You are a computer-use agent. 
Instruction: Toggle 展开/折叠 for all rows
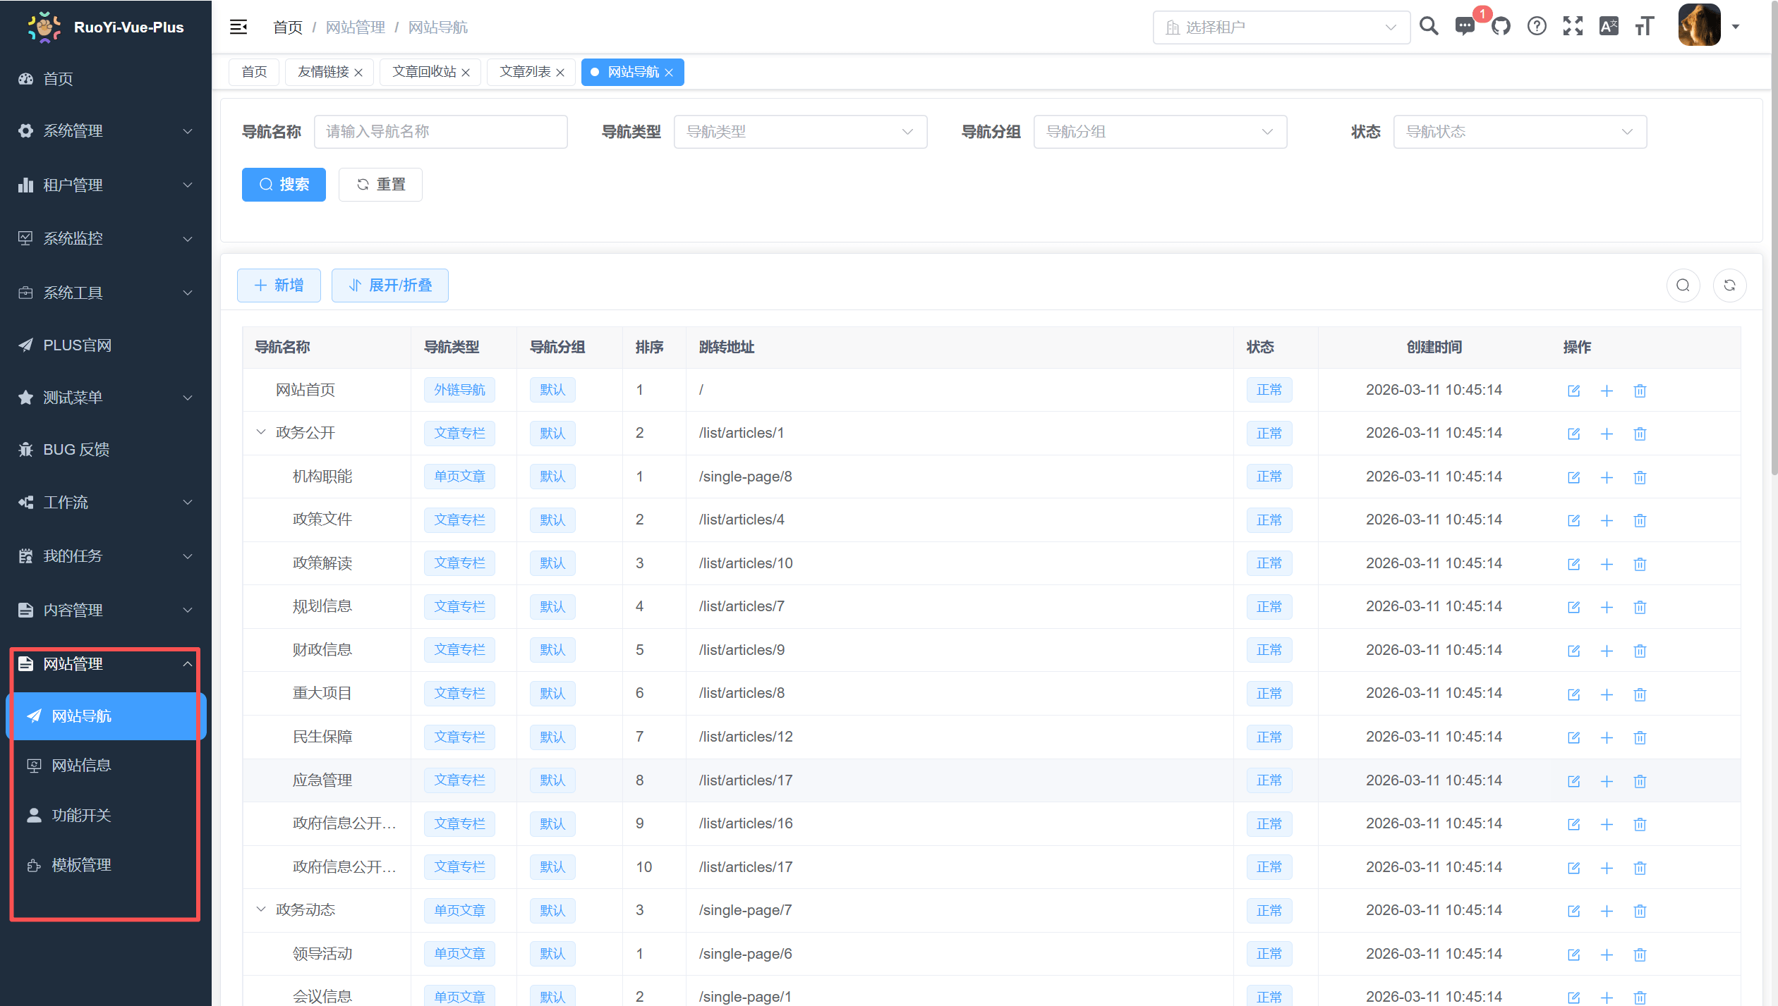[390, 286]
